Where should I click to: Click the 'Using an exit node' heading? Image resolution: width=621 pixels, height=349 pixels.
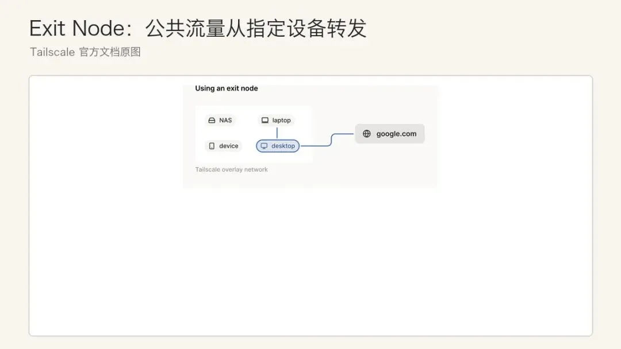pyautogui.click(x=226, y=88)
